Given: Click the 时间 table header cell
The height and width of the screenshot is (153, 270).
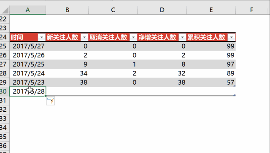Looking at the screenshot, I should (28, 37).
